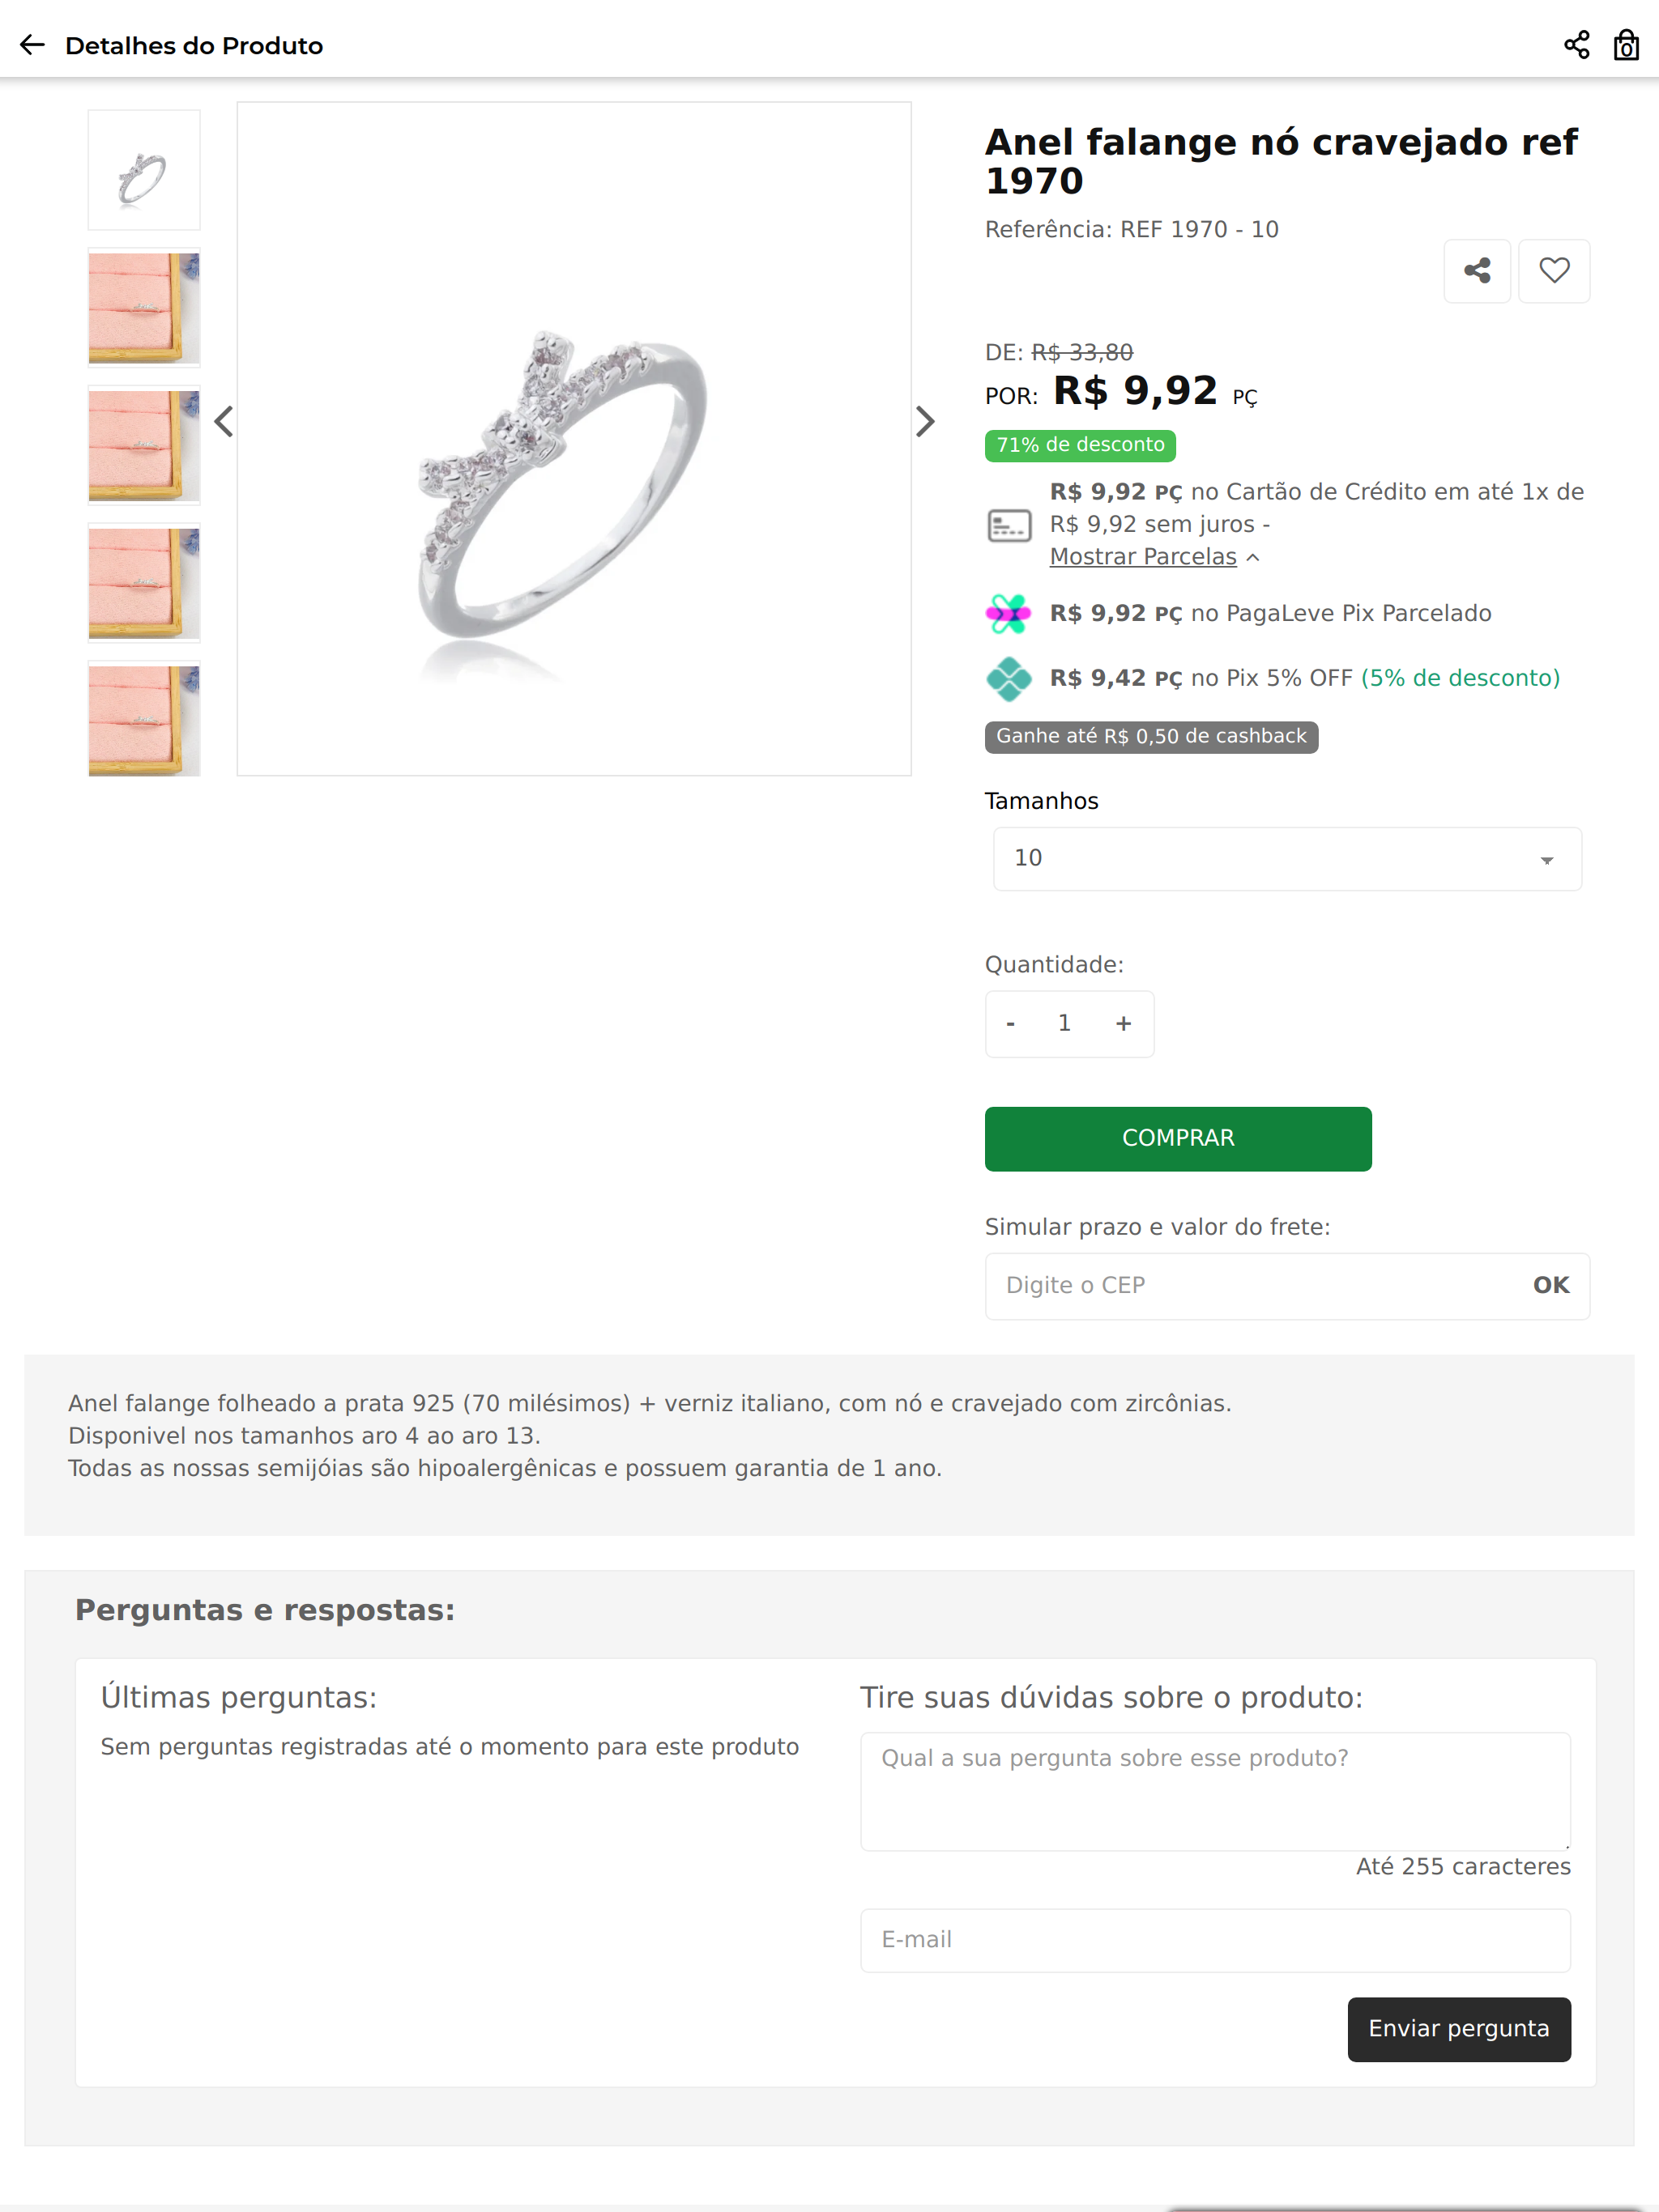Open share icon in top header

click(x=1576, y=45)
